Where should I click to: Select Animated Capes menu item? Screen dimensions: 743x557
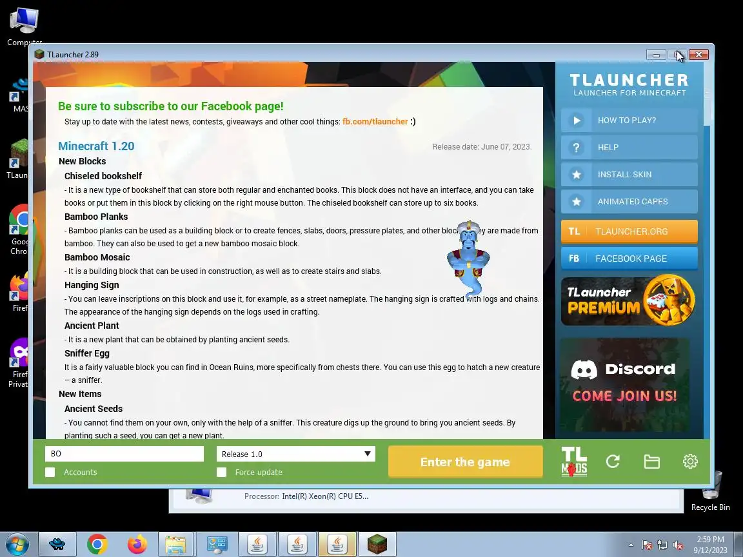click(x=629, y=201)
